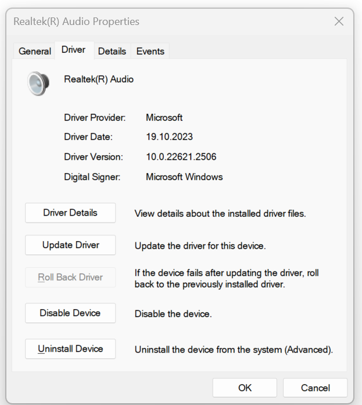Click 'View details about the installed driver files.'
The image size is (362, 405).
pos(220,214)
